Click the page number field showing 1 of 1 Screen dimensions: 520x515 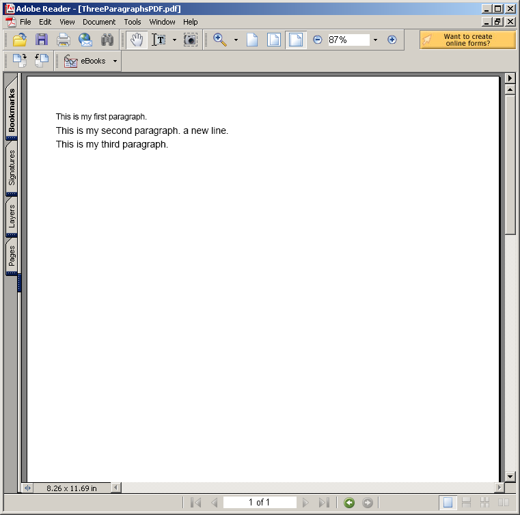point(260,503)
